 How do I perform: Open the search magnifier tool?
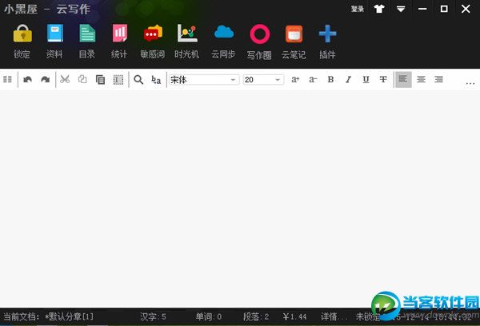(138, 80)
